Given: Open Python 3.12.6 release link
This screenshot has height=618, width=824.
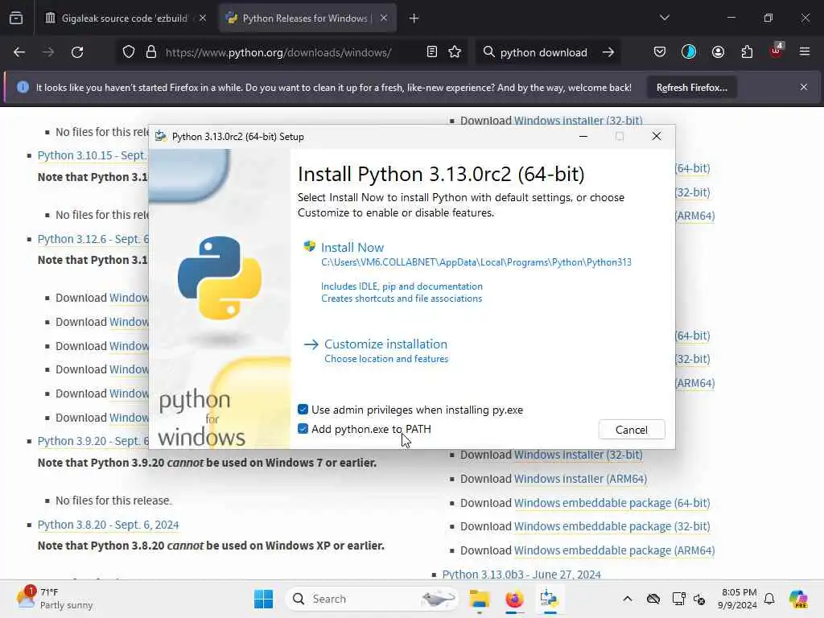Looking at the screenshot, I should click(93, 239).
